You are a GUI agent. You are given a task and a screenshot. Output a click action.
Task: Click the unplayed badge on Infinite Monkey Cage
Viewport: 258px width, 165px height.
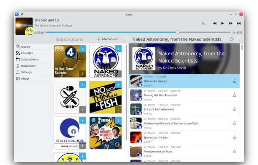coord(118,120)
